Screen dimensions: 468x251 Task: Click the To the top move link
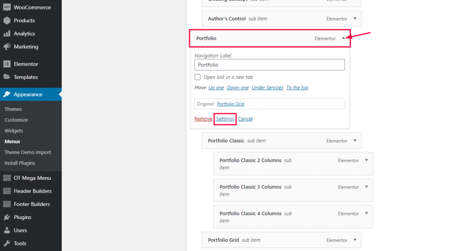297,88
